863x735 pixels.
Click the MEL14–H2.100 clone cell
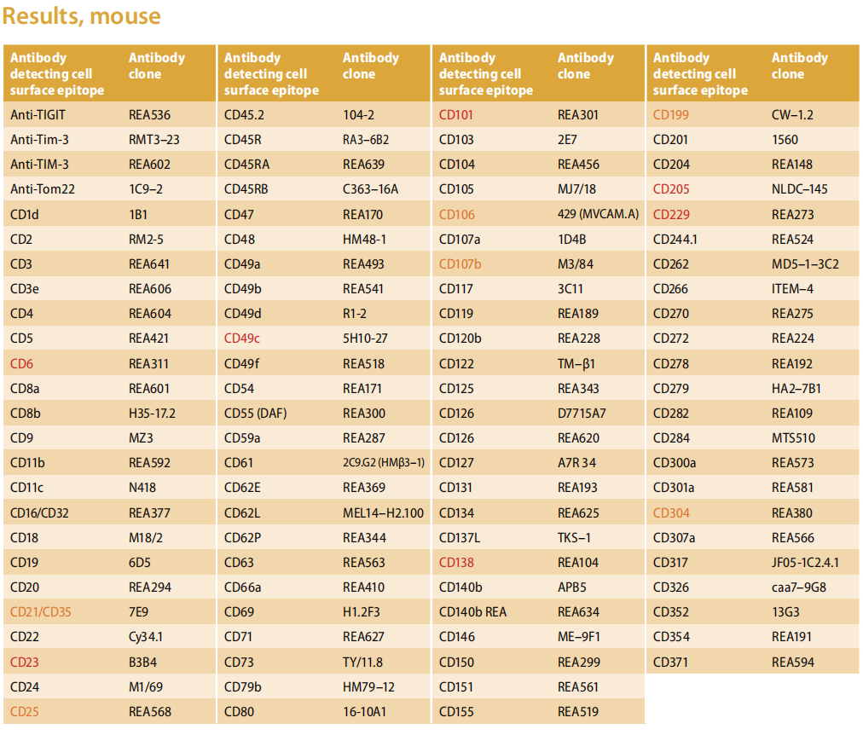(383, 512)
